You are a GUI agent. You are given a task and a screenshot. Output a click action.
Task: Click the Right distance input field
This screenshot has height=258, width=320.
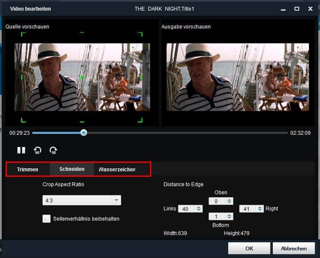click(x=248, y=209)
